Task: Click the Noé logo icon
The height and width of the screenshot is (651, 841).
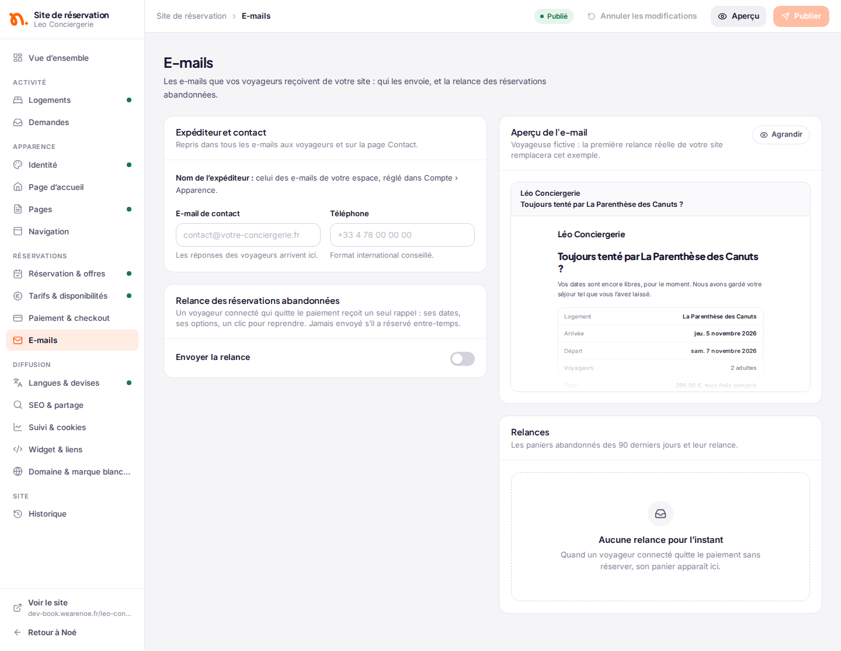Action: click(18, 19)
